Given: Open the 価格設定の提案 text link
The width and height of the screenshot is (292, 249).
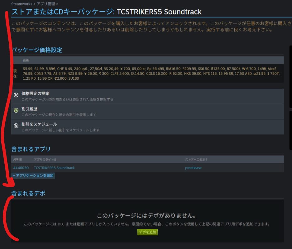Looking at the screenshot, I should click(x=36, y=93).
